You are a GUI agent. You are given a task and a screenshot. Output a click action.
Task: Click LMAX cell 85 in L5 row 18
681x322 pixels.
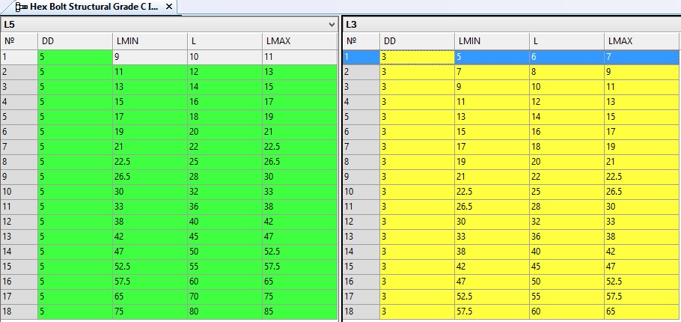tap(299, 311)
